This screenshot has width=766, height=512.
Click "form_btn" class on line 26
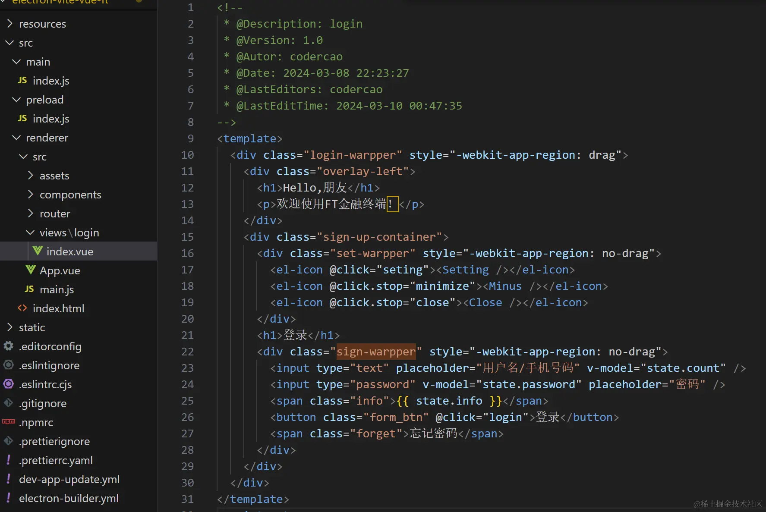click(x=396, y=417)
